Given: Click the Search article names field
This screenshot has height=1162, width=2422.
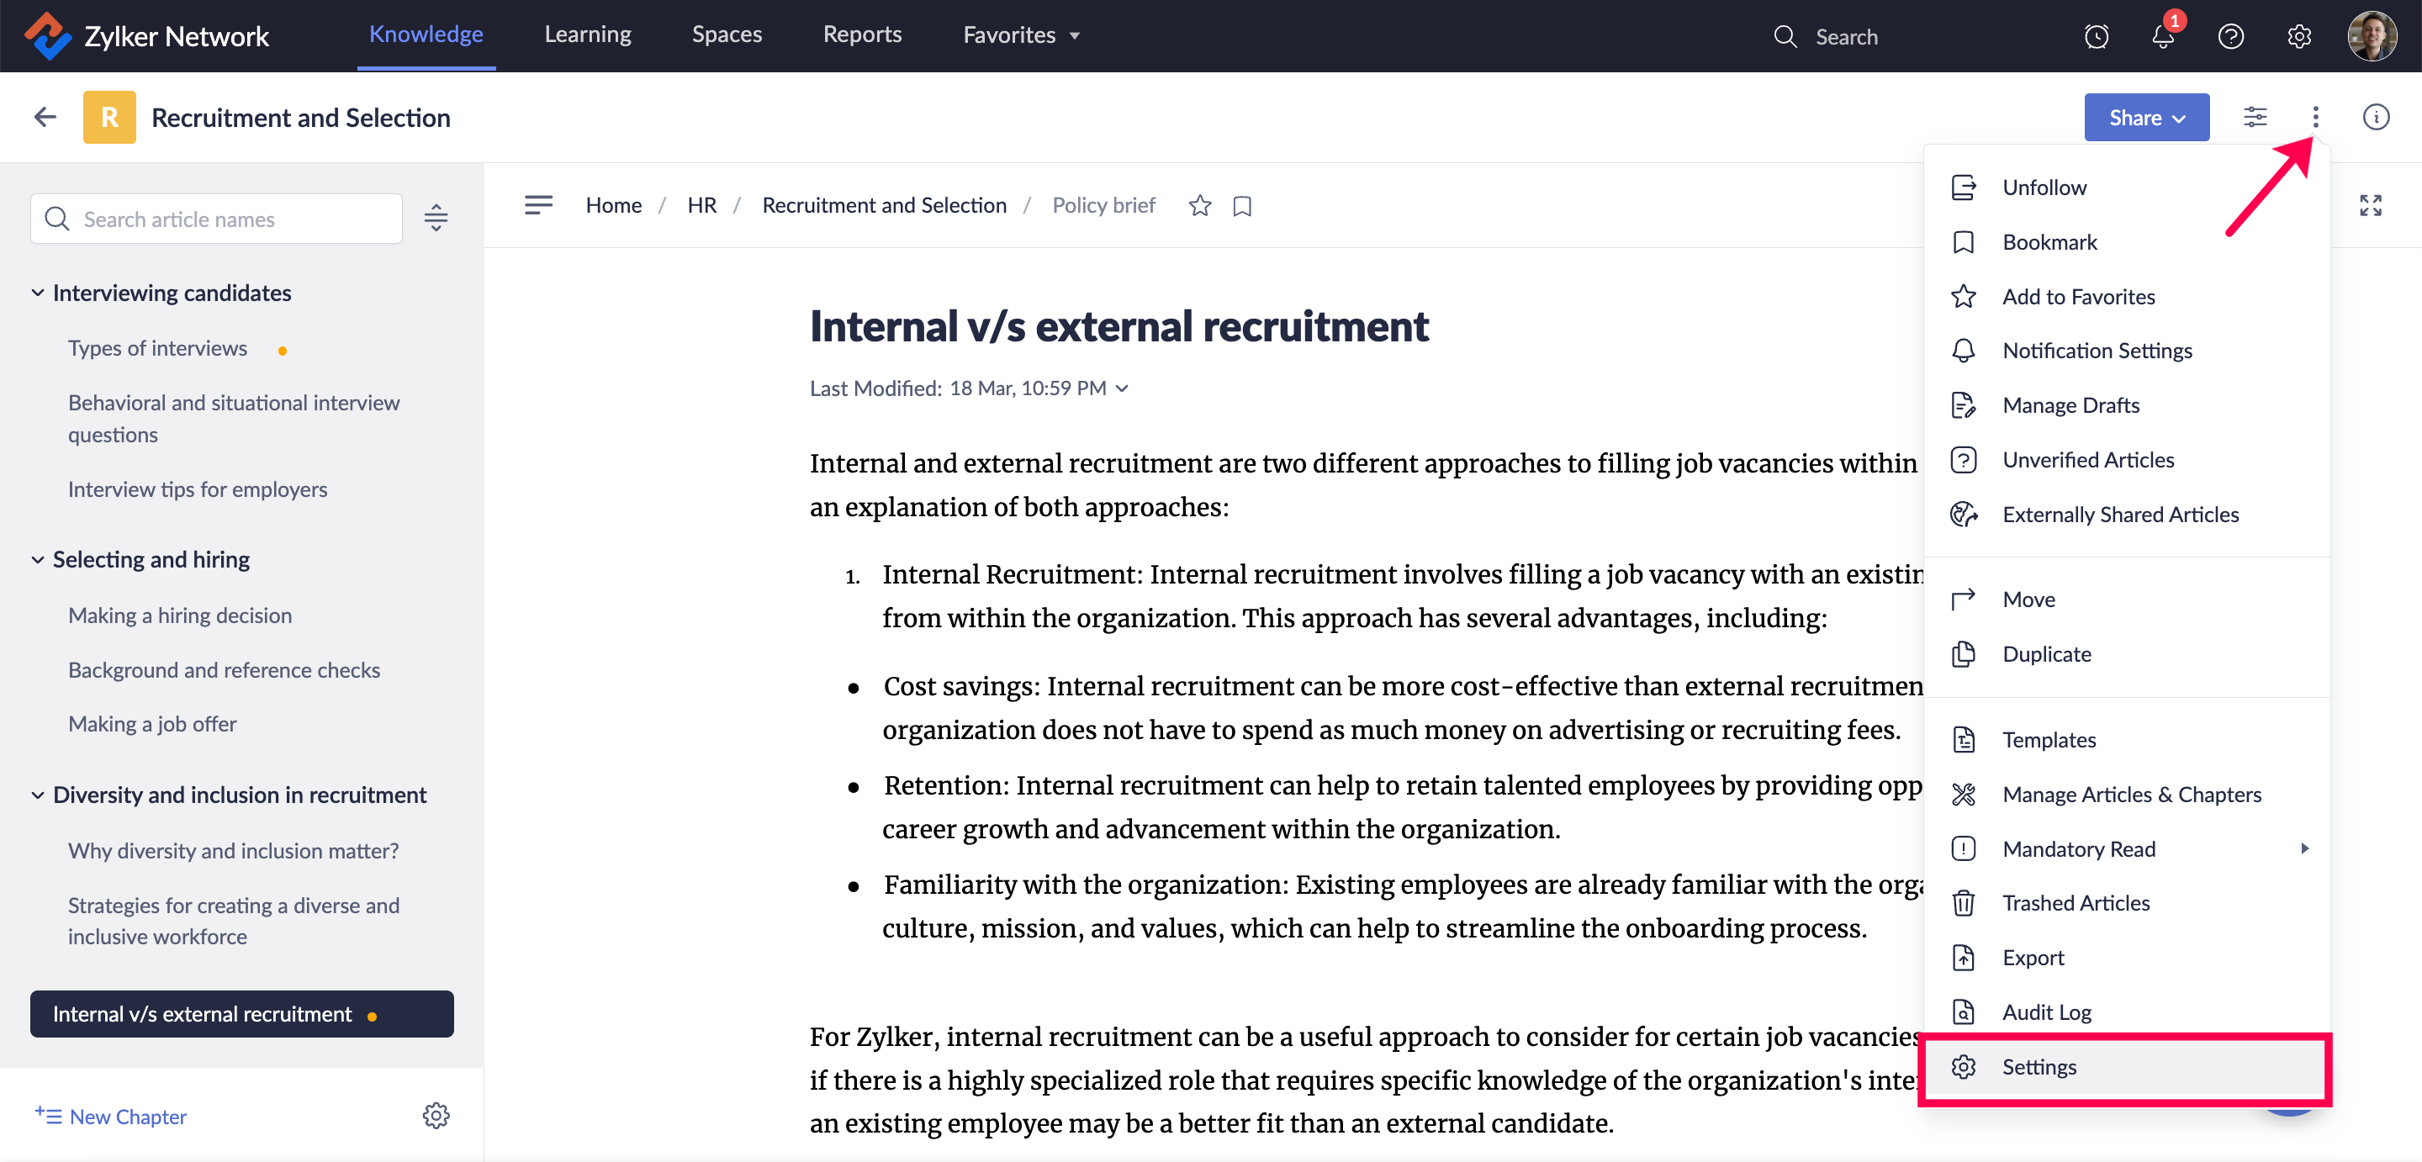Looking at the screenshot, I should pyautogui.click(x=216, y=219).
